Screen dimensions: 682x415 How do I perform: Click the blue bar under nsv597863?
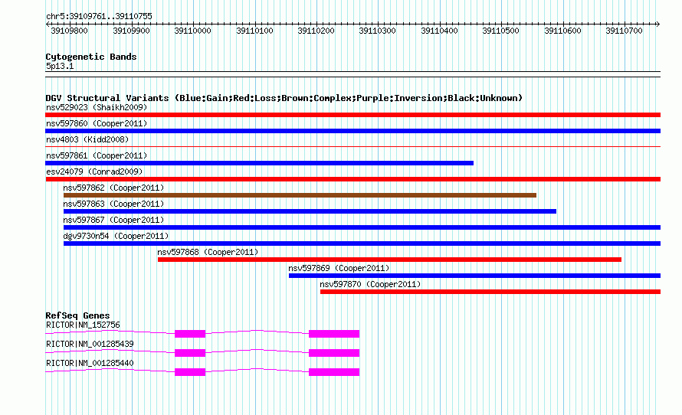point(310,211)
